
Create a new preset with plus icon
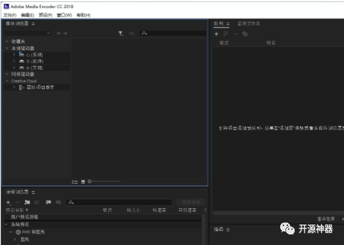point(9,202)
